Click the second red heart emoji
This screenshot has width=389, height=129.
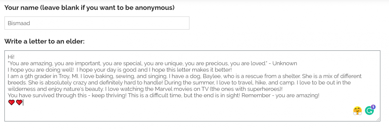click(19, 103)
